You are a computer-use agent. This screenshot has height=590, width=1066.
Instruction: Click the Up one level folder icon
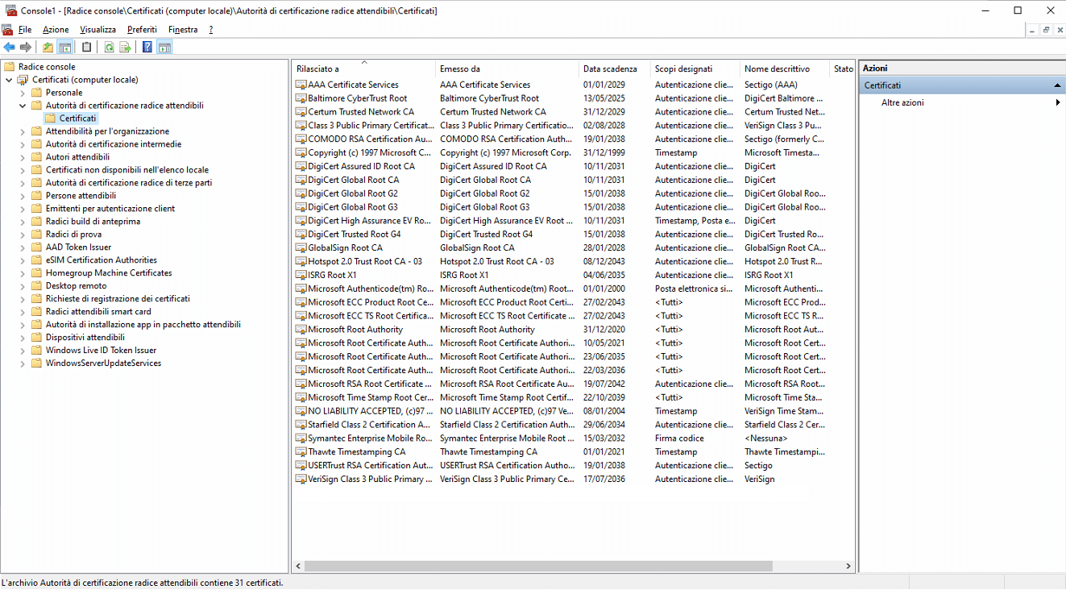[x=48, y=48]
